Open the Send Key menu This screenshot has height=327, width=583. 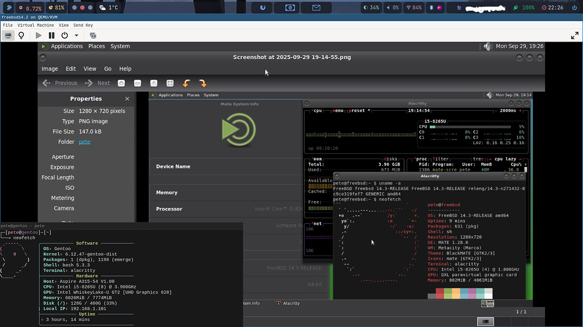pyautogui.click(x=83, y=25)
